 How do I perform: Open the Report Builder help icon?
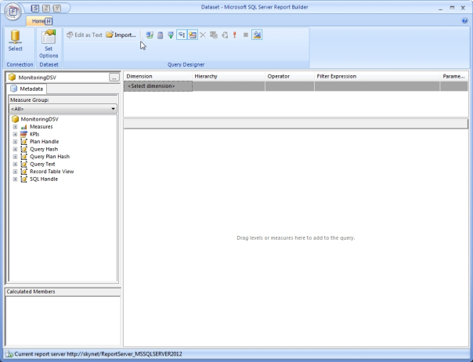pos(464,20)
